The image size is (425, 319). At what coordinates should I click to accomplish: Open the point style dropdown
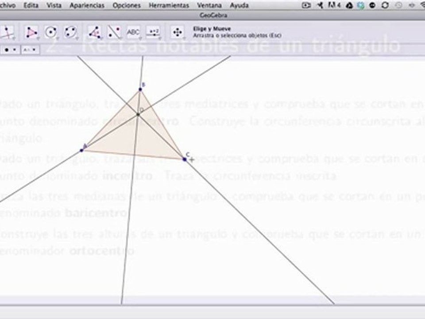[10, 50]
